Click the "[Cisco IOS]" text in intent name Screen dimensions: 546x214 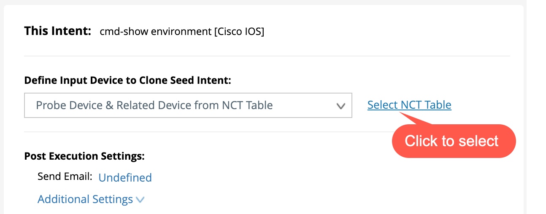239,32
